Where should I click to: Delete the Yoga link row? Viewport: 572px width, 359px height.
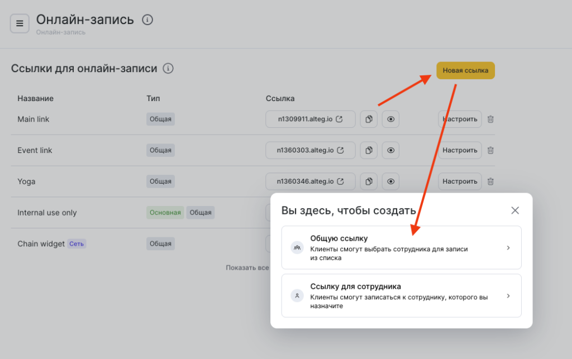click(490, 181)
